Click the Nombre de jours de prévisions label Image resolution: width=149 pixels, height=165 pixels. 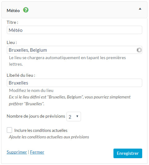tap(36, 116)
